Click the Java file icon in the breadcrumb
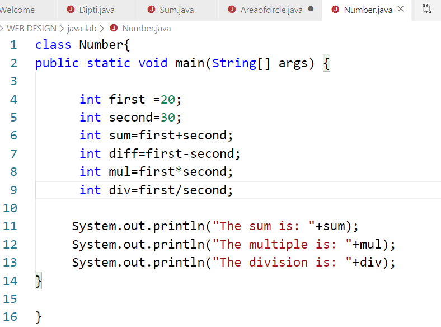 point(114,28)
